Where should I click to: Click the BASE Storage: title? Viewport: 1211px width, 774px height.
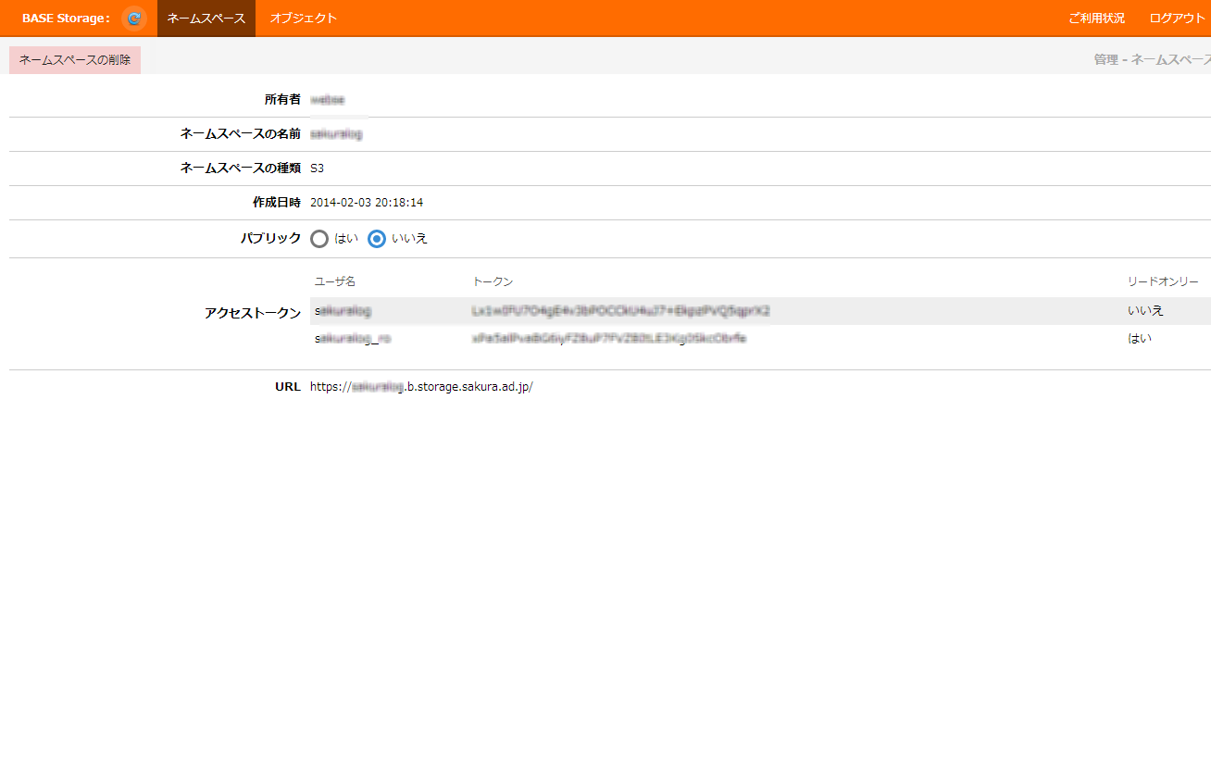click(x=67, y=19)
